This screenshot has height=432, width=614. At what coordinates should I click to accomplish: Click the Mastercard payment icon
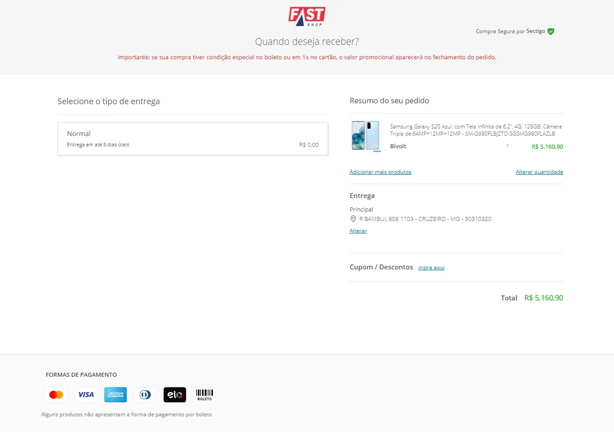[x=56, y=395]
